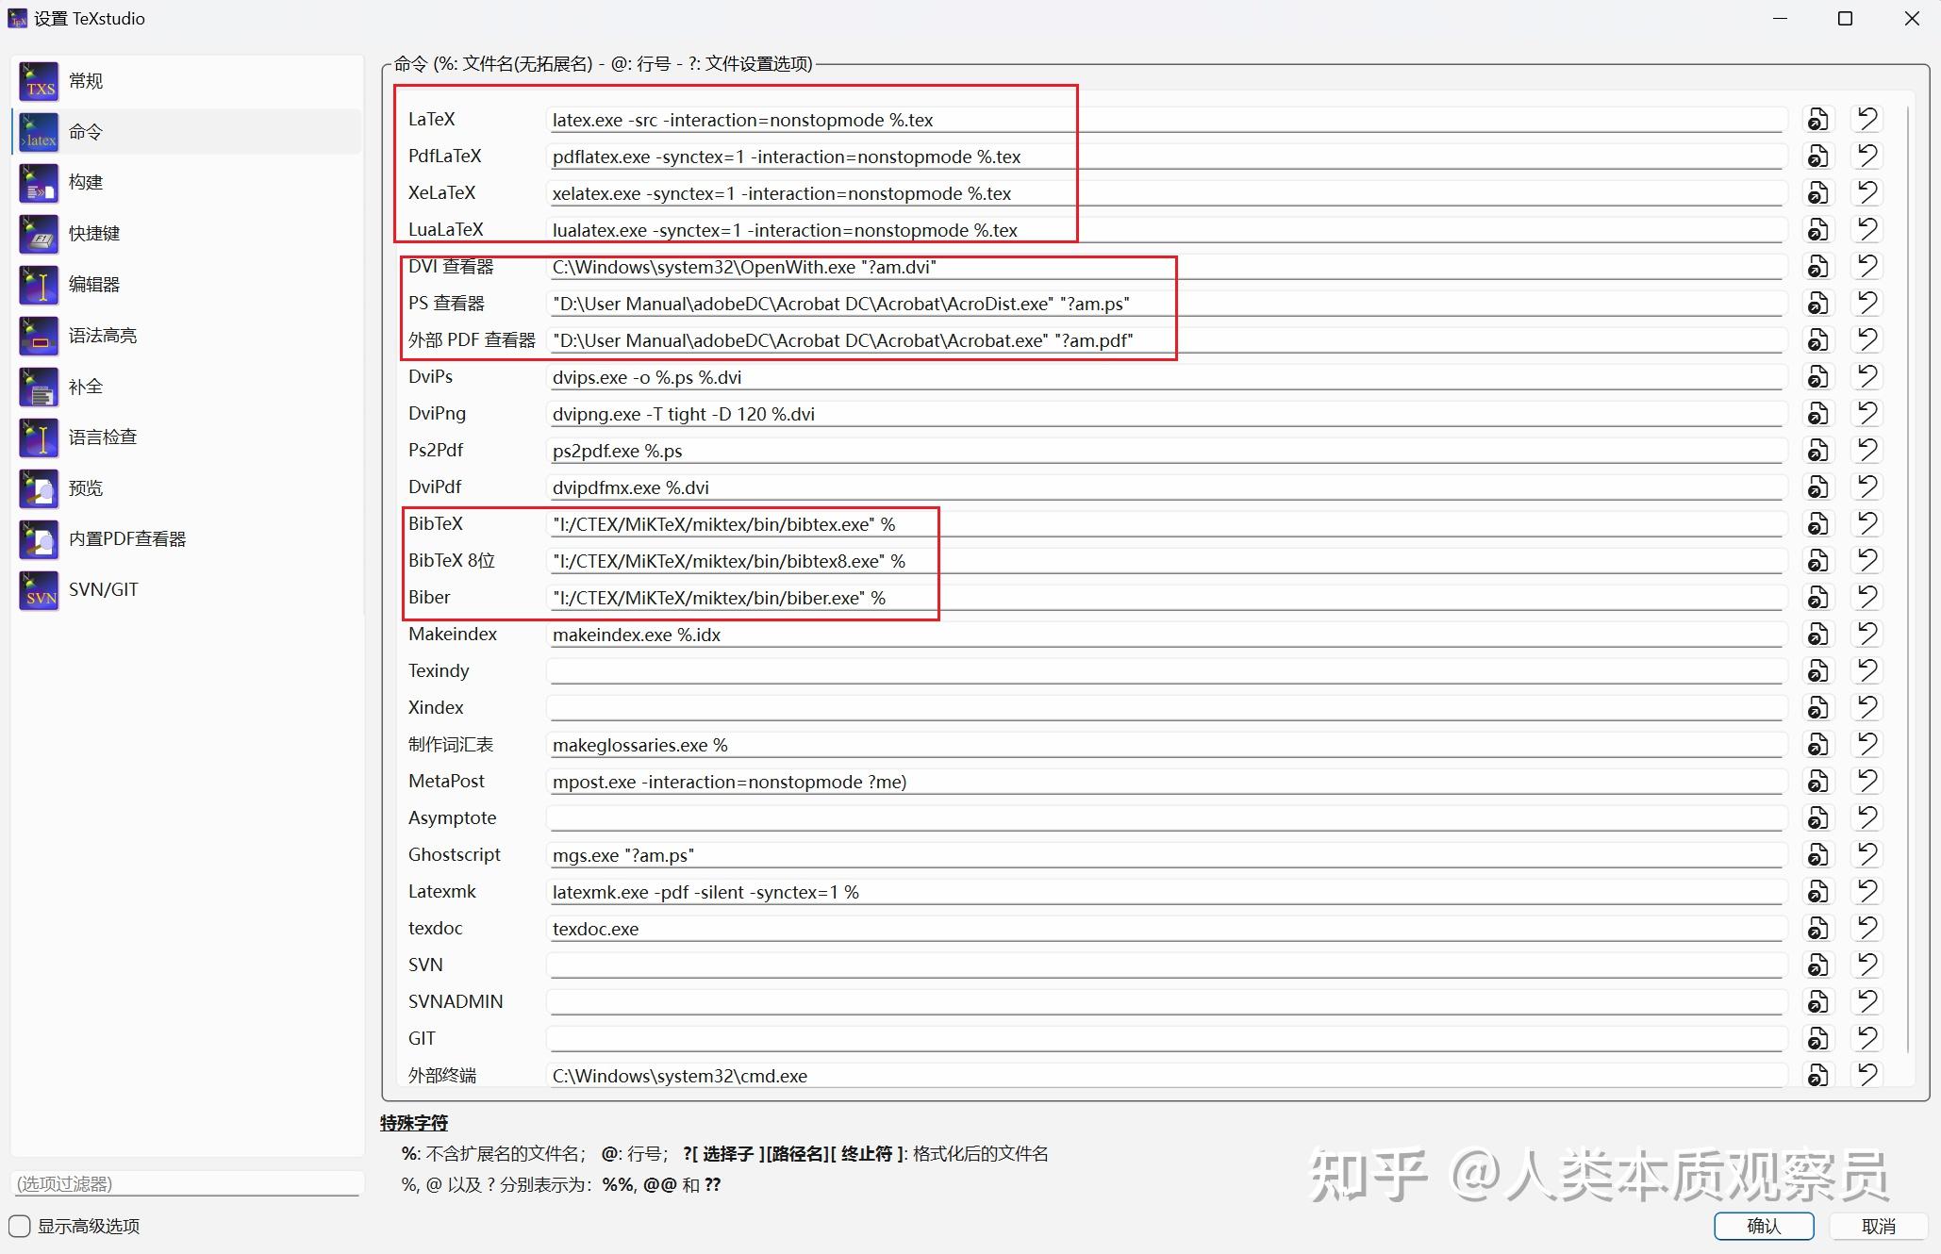This screenshot has height=1254, width=1941.
Task: Open the 常规 settings section
Action: (x=87, y=81)
